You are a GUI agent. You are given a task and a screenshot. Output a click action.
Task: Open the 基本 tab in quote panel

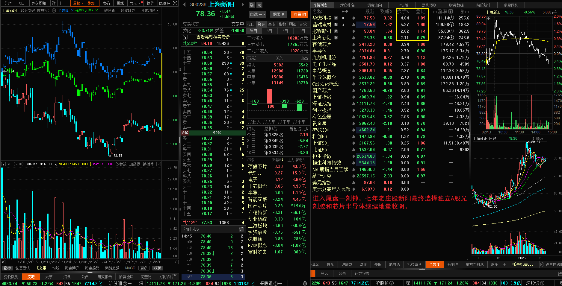pyautogui.click(x=272, y=24)
